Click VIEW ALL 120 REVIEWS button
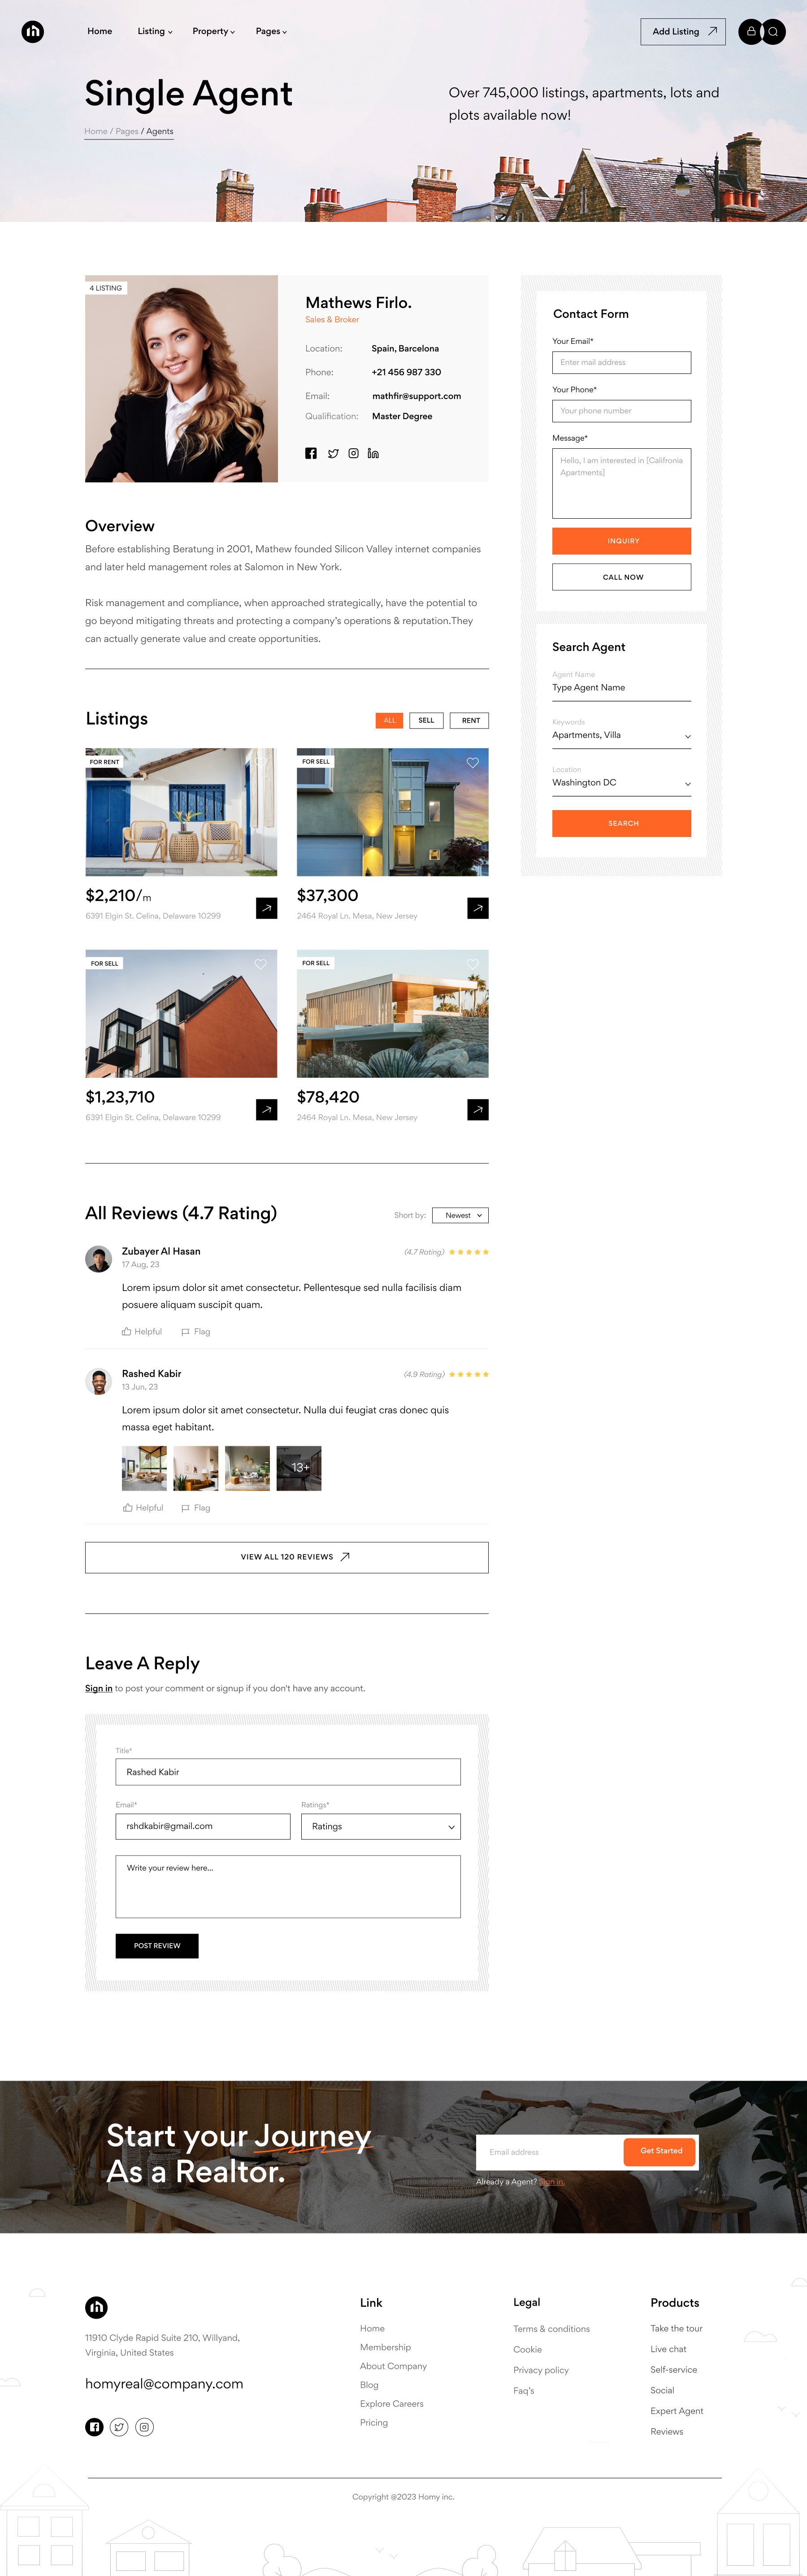 tap(287, 1558)
